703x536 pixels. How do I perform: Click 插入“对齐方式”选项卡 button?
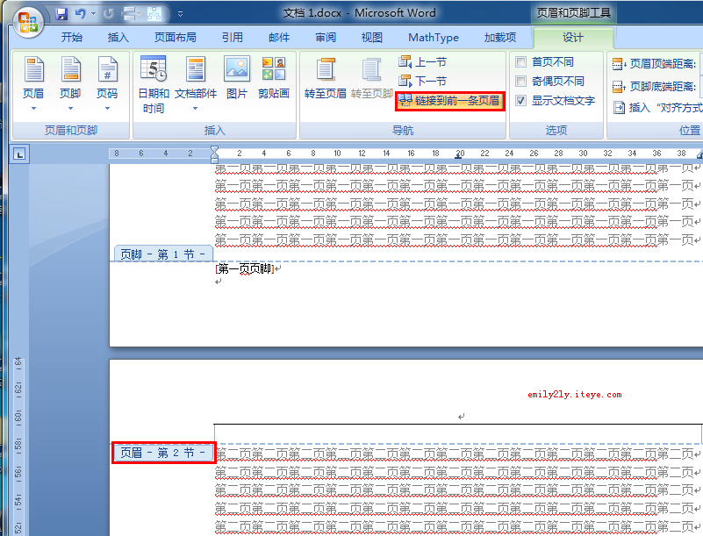click(x=657, y=108)
